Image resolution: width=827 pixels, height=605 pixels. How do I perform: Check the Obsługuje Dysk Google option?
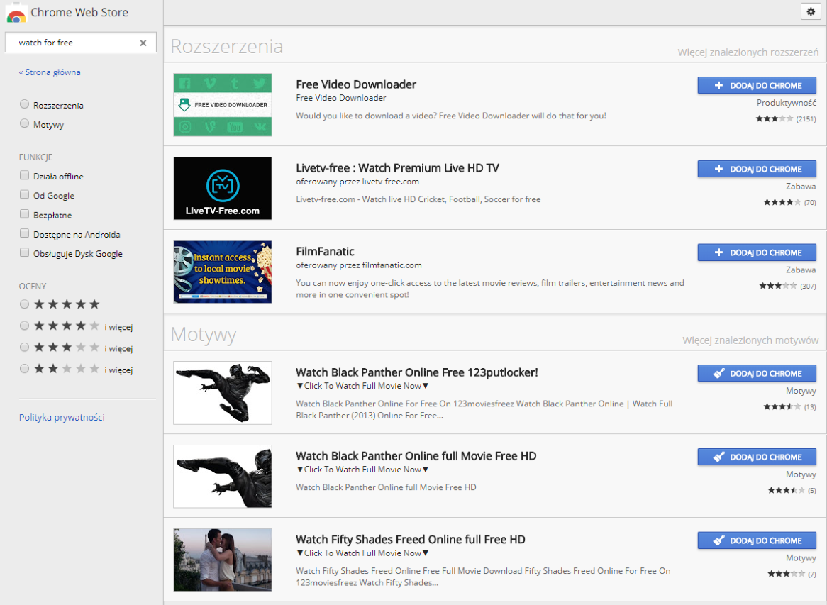click(x=24, y=253)
